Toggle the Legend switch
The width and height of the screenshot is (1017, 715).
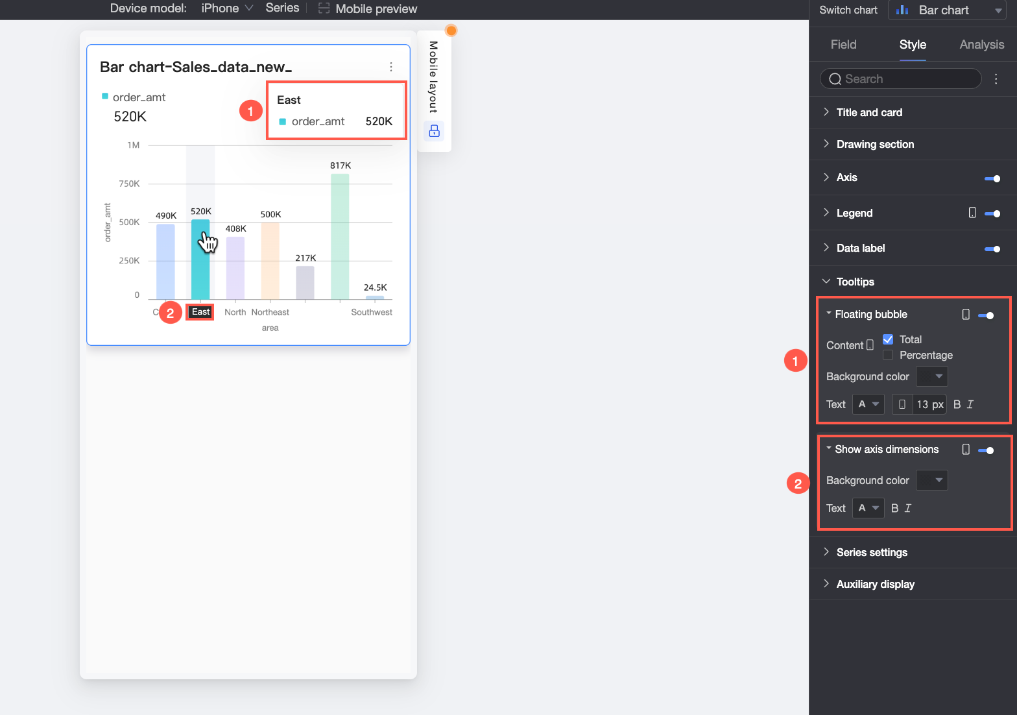click(x=992, y=213)
